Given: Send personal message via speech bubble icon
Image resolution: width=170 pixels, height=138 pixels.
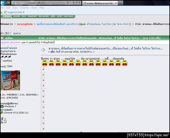Looking at the screenshot, I should point(5,122).
